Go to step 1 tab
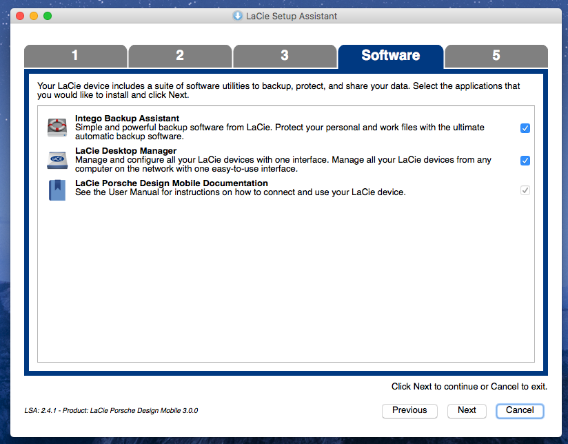Viewport: 568px width, 444px height. (75, 56)
